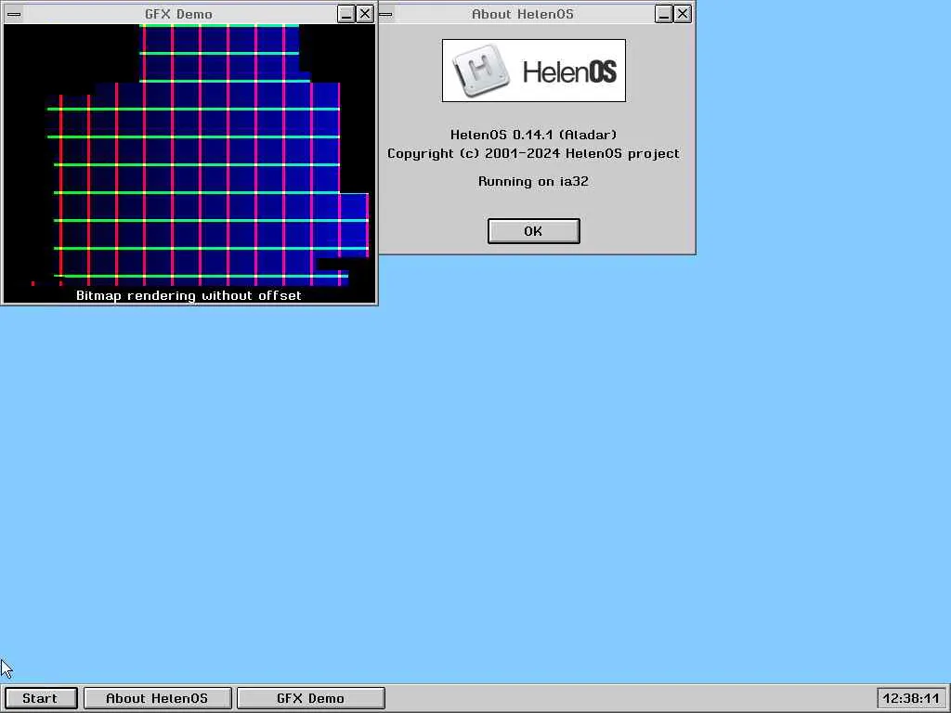Click the About HelenOS title bar
The width and height of the screenshot is (951, 713).
click(x=523, y=14)
